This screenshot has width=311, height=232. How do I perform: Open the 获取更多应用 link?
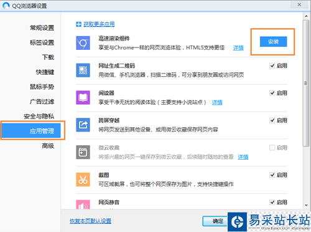tap(99, 24)
